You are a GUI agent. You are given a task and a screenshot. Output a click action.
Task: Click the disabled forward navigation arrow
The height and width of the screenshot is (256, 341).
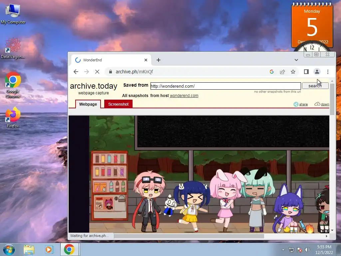click(87, 72)
